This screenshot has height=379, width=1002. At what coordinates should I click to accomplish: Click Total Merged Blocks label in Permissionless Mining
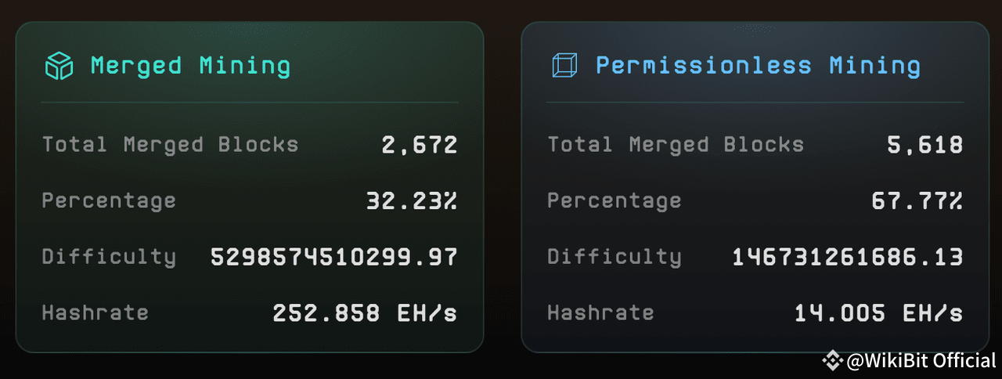pos(676,145)
